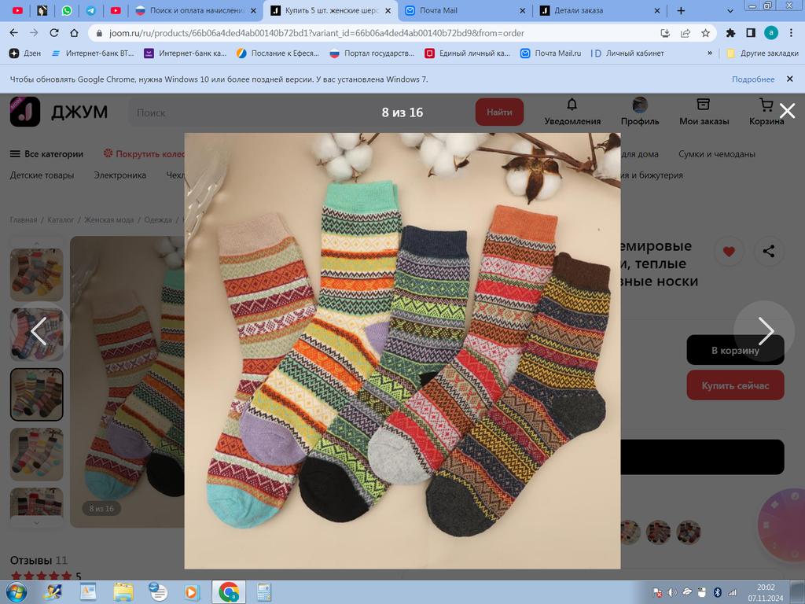Open Chrome side panel icon
This screenshot has height=604, width=805.
click(751, 33)
